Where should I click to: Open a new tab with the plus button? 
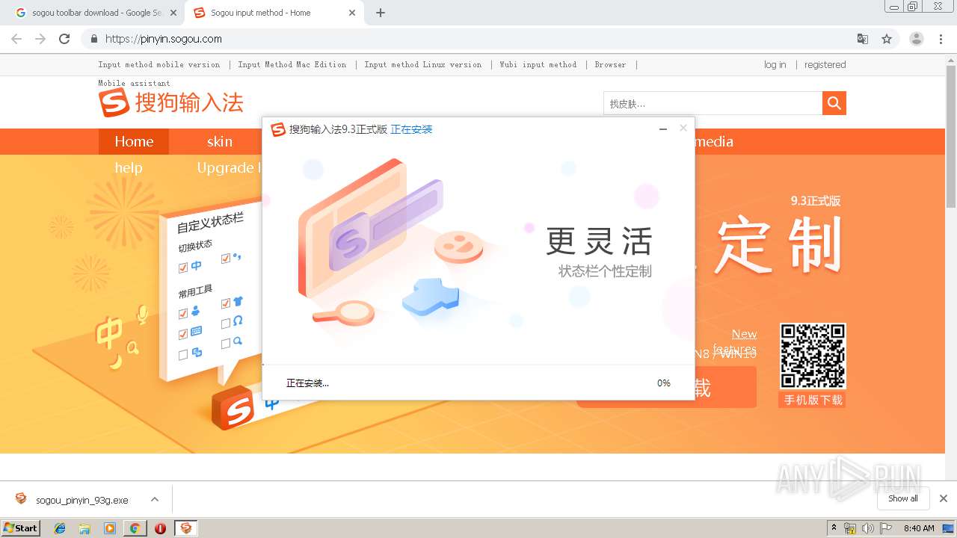[x=381, y=13]
